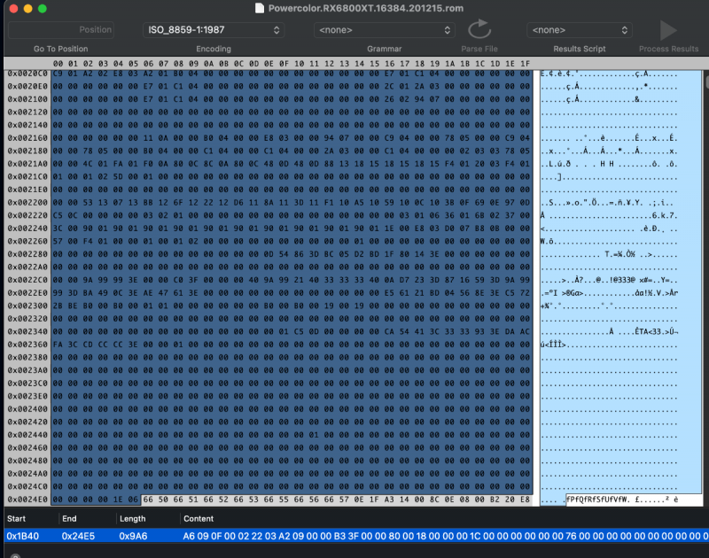Viewport: 709px width, 558px height.
Task: Click the red close window button
Action: (x=12, y=8)
